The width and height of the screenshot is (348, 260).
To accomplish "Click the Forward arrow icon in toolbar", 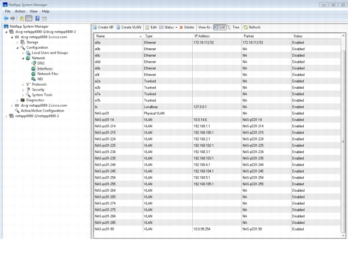I will [13, 18].
